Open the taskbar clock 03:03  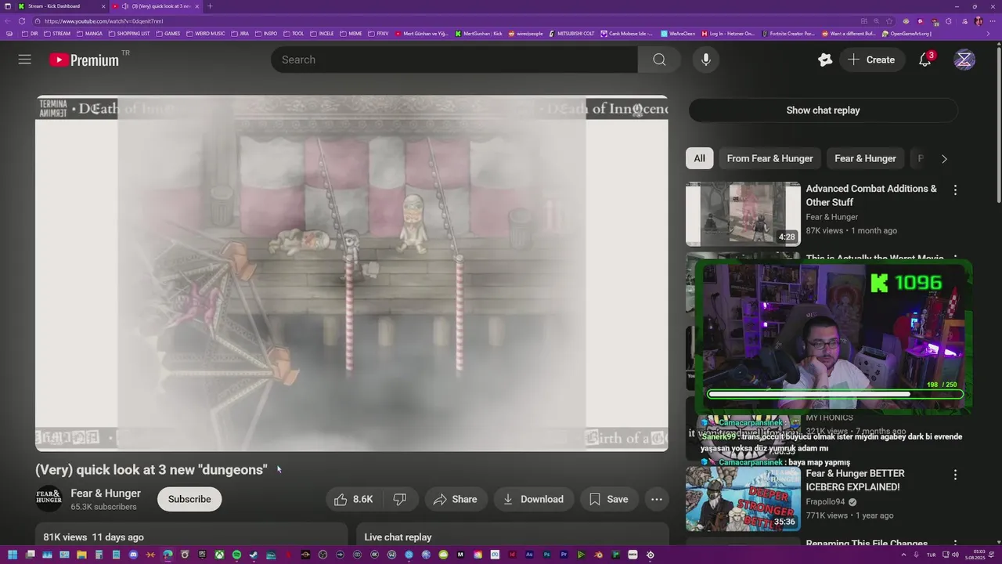click(975, 555)
